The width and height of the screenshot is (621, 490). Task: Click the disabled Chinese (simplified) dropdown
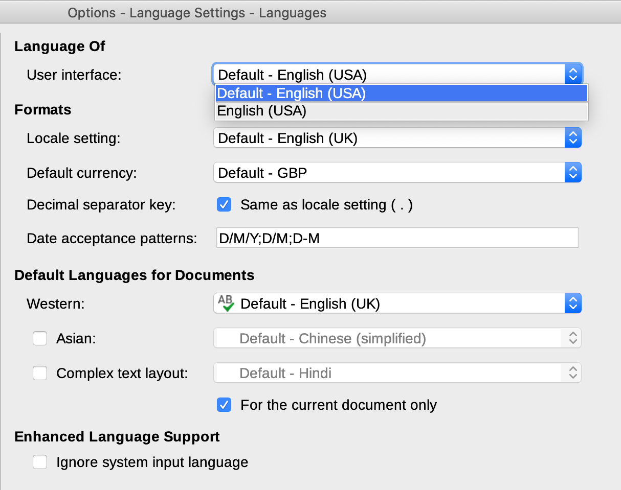tap(397, 339)
